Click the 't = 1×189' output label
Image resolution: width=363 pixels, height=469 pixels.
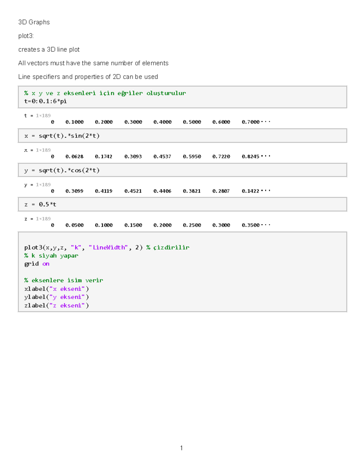click(x=38, y=115)
